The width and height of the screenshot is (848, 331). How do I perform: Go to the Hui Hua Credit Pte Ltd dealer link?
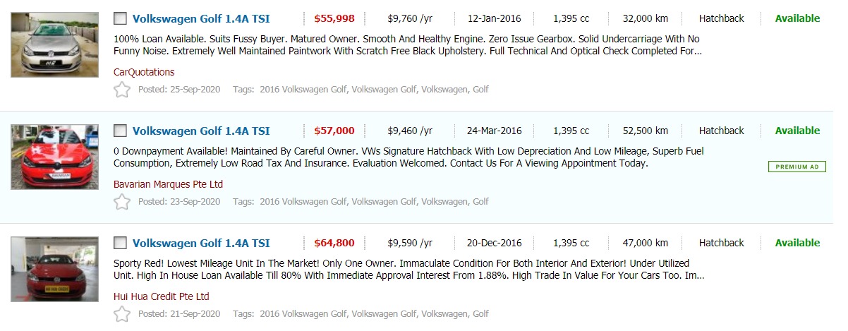click(x=162, y=296)
